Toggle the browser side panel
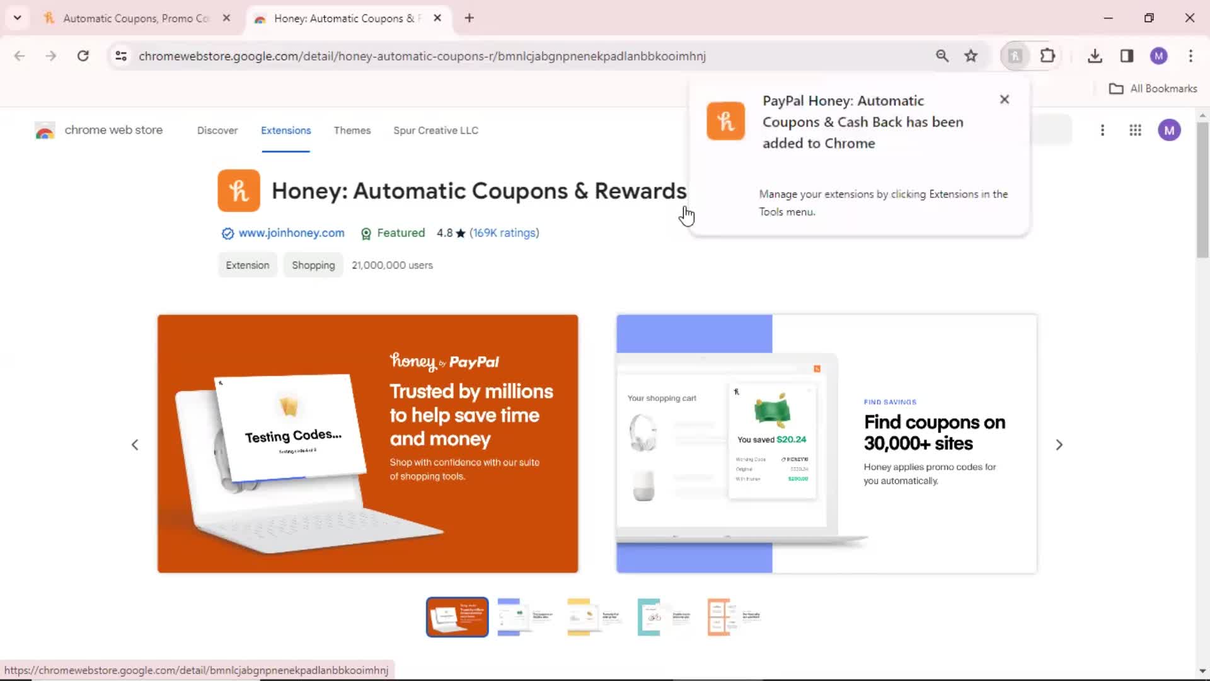This screenshot has height=681, width=1210. 1127,56
